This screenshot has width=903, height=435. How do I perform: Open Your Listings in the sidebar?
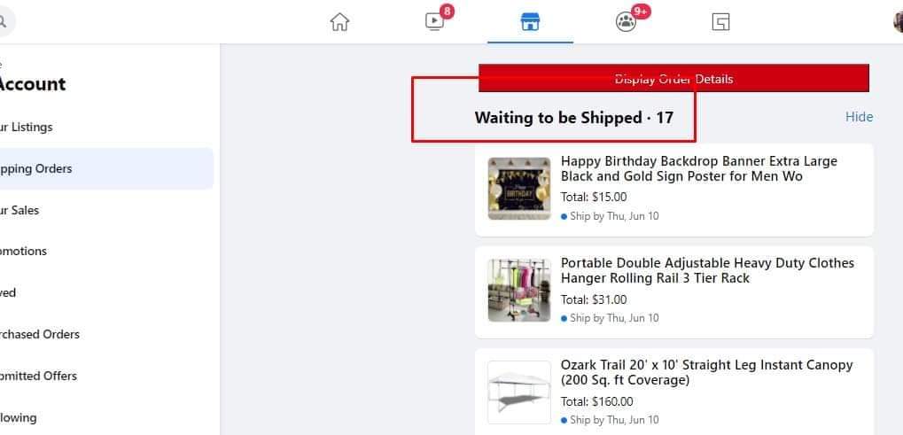click(27, 127)
